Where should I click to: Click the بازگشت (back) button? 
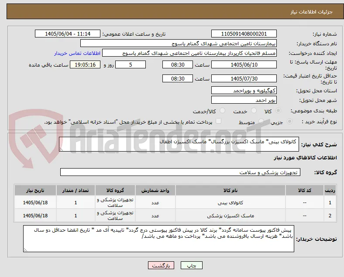coord(161,265)
